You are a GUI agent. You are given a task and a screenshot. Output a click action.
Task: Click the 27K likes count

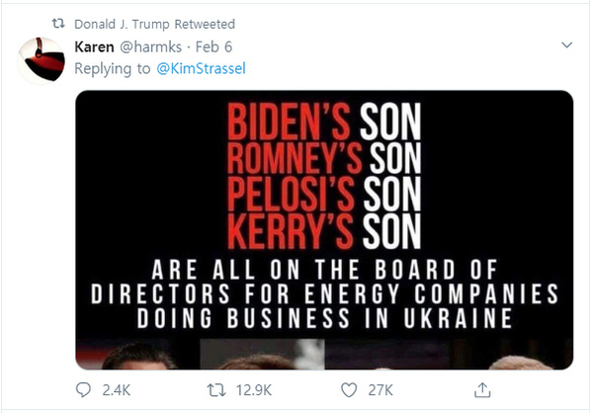point(381,390)
